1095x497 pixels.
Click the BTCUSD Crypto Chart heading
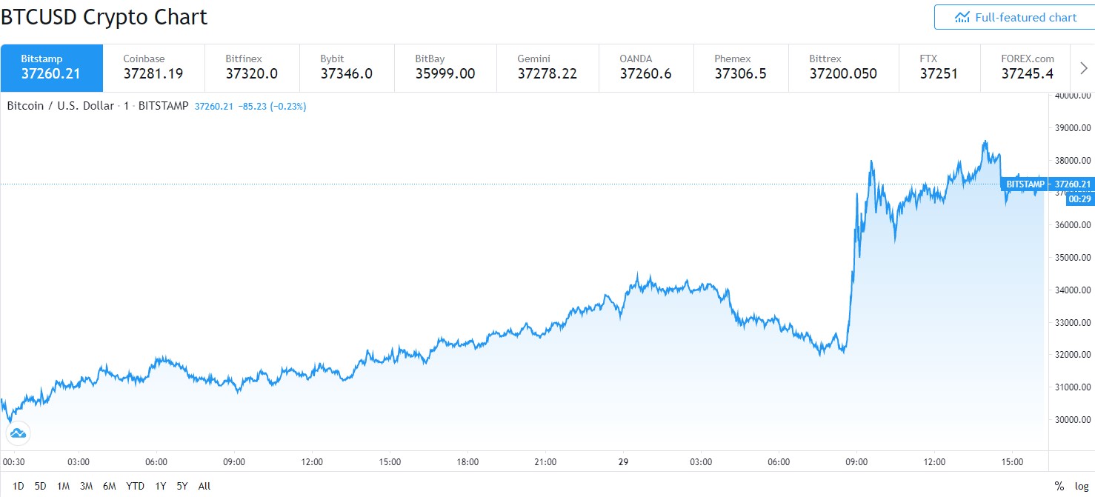click(104, 17)
